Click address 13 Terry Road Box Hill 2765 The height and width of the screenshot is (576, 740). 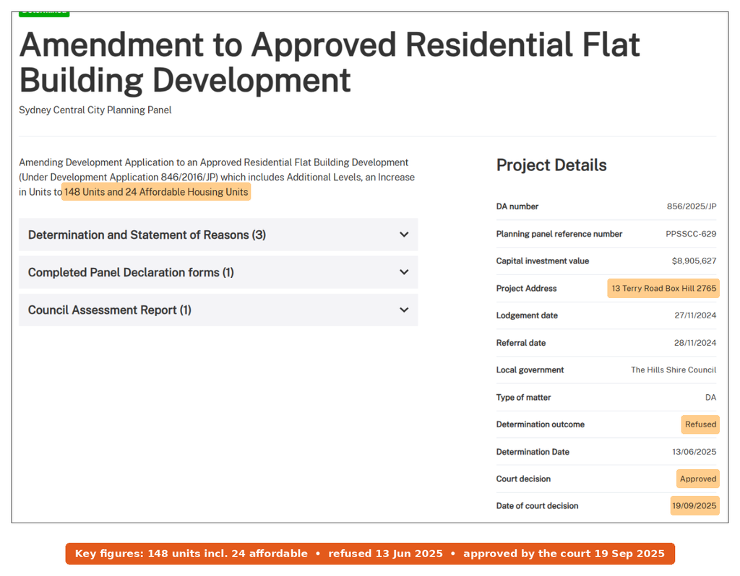tap(663, 288)
